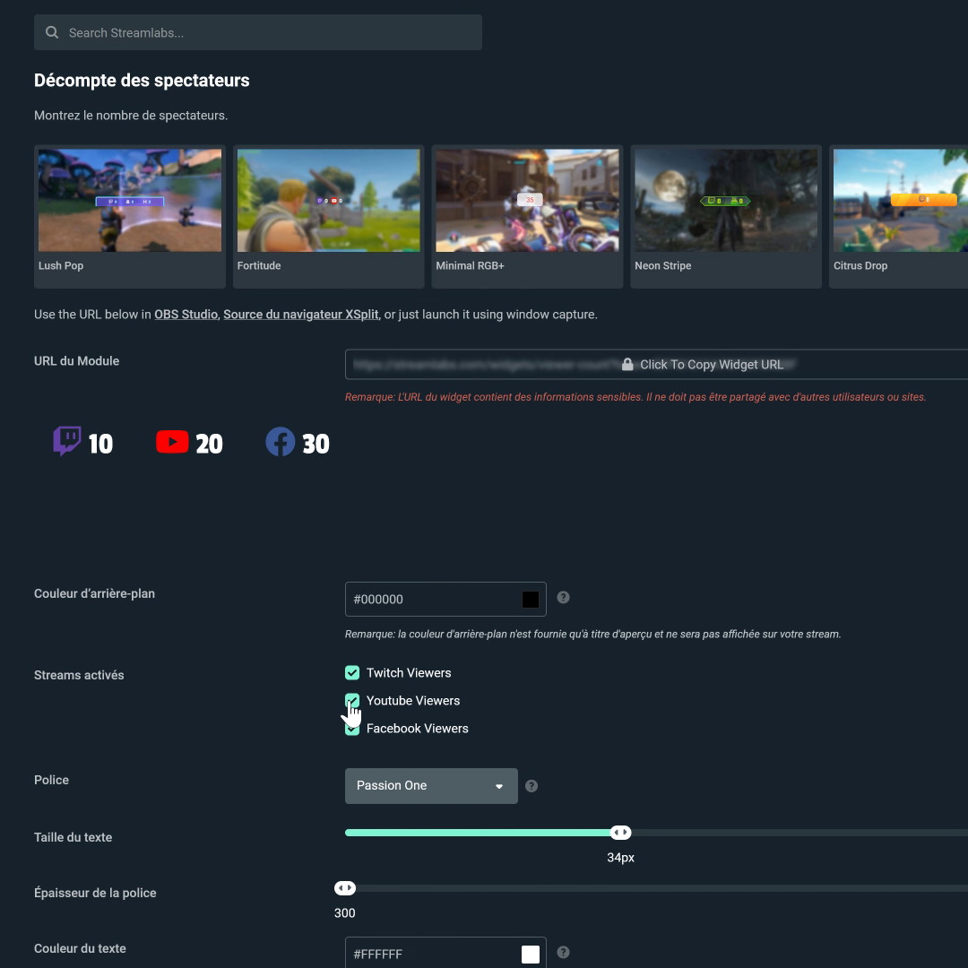Click Twitch count 10 in preview
The image size is (968, 968).
(100, 444)
